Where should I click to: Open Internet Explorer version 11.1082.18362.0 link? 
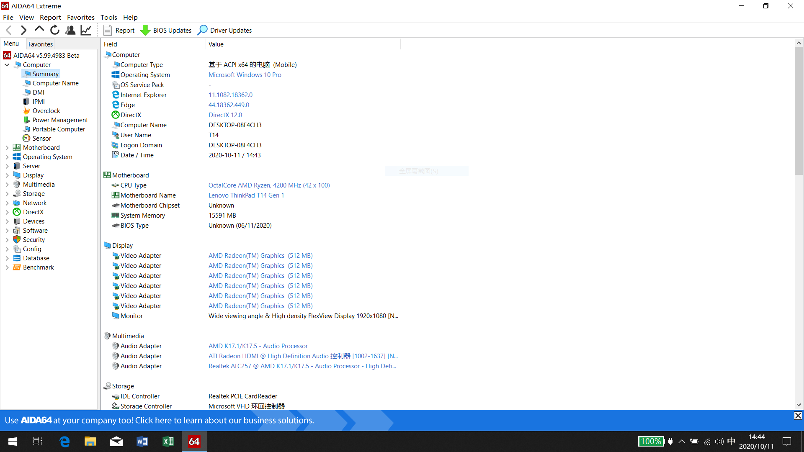coord(230,95)
